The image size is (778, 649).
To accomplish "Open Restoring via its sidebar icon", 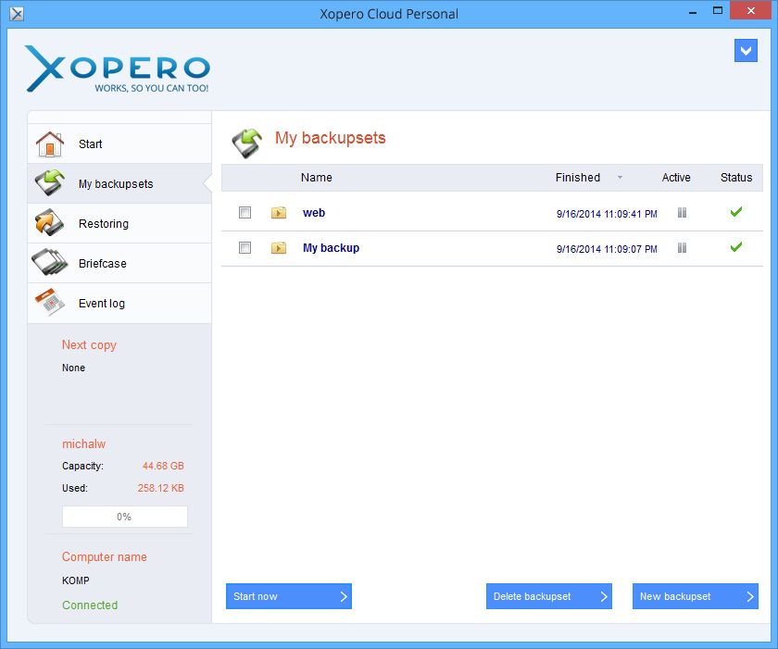I will (51, 223).
